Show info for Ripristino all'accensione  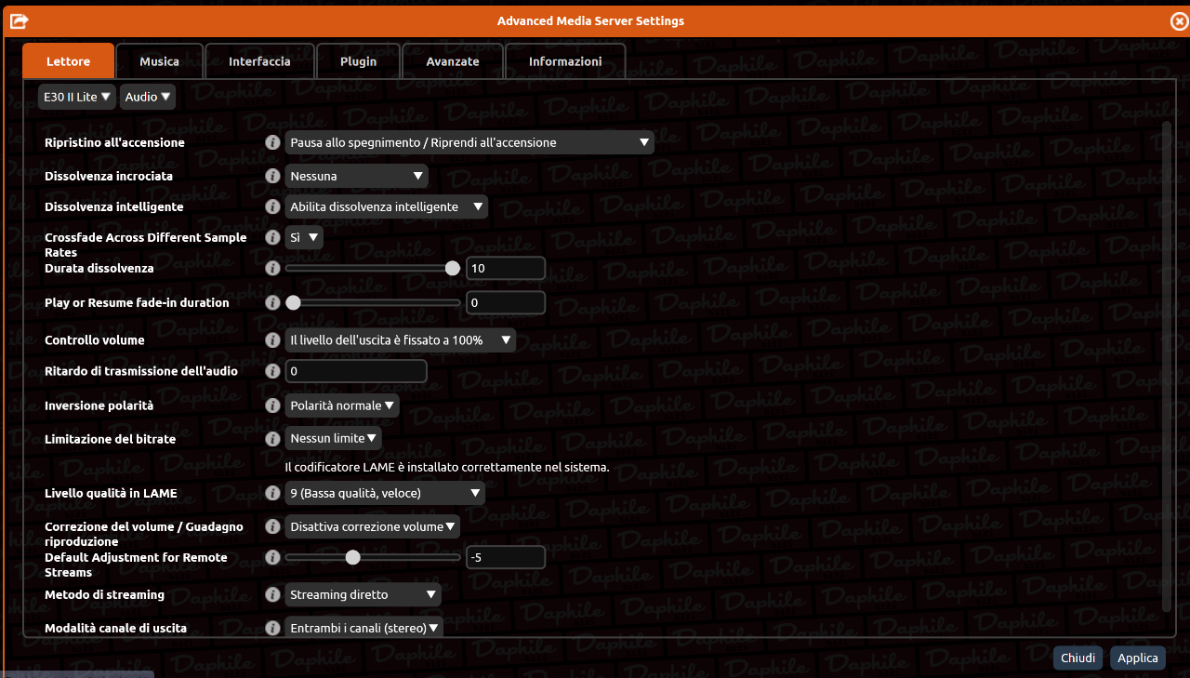pyautogui.click(x=272, y=142)
